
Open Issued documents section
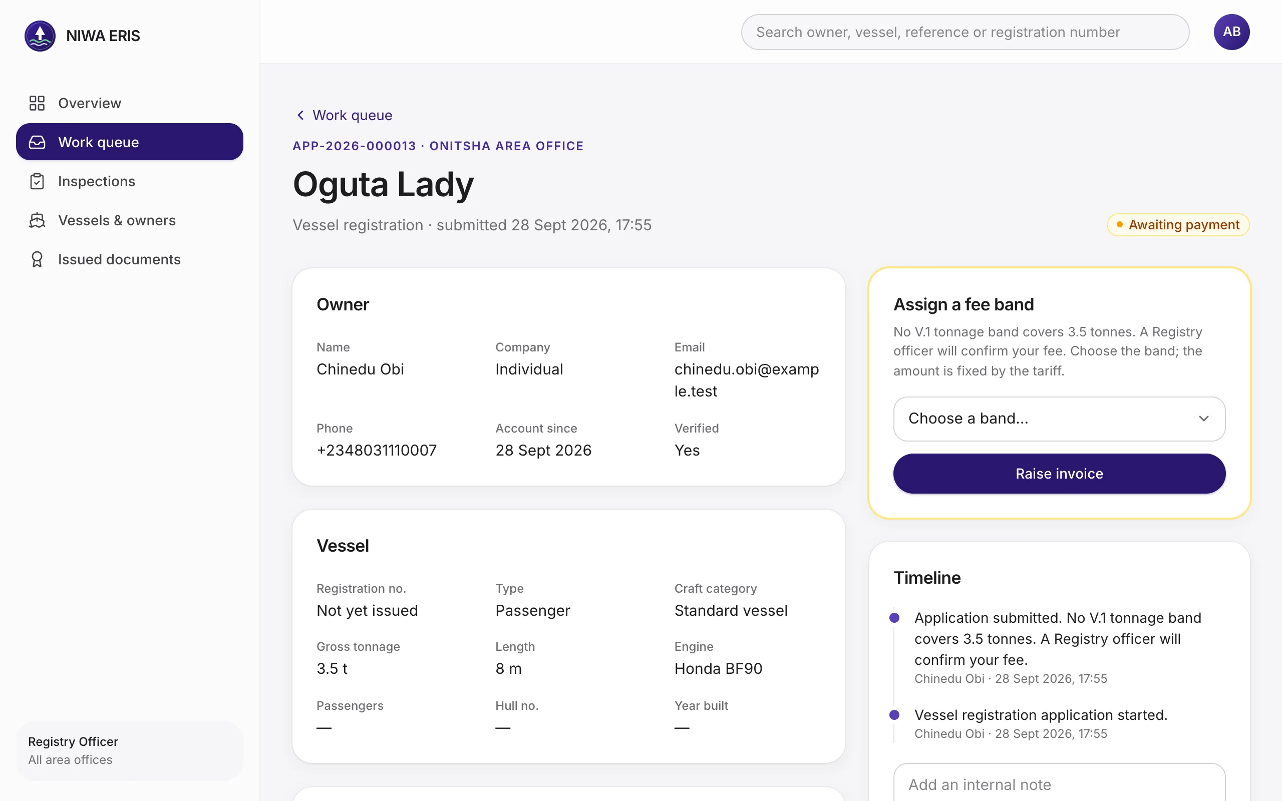click(x=130, y=260)
